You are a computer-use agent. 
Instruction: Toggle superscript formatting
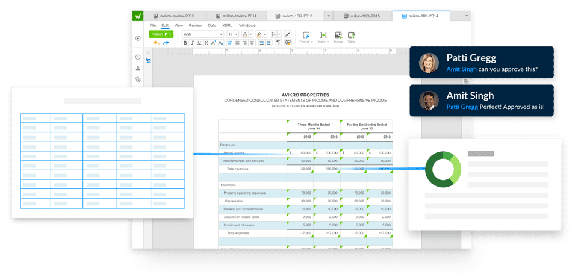[x=213, y=43]
